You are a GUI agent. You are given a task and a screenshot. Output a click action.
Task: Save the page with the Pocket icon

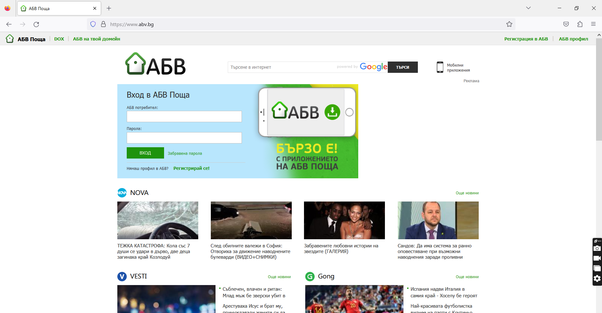click(566, 24)
